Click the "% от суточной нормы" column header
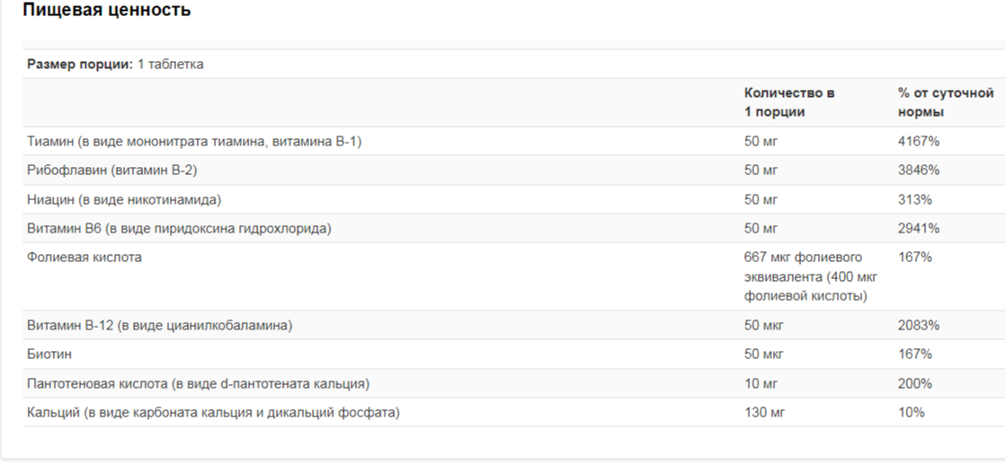 pyautogui.click(x=946, y=102)
